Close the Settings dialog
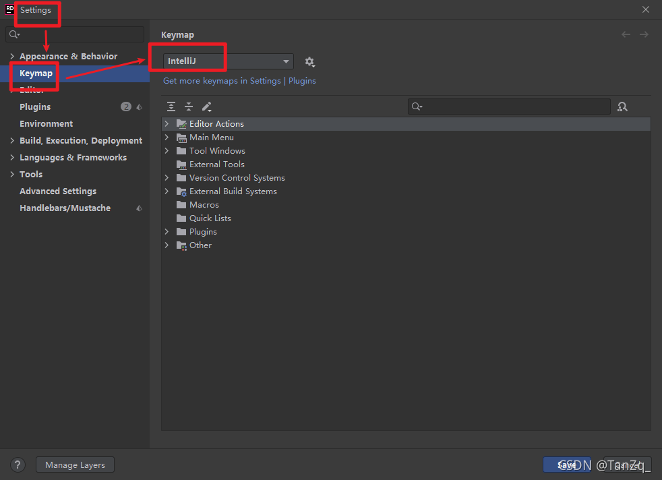This screenshot has height=480, width=662. coord(646,9)
